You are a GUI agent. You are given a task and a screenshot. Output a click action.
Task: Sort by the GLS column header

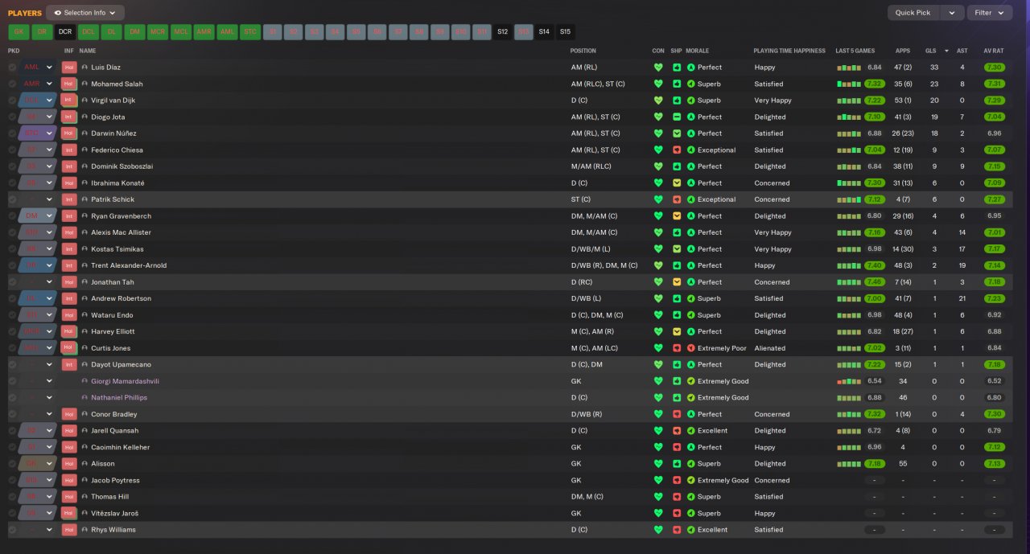(x=930, y=51)
